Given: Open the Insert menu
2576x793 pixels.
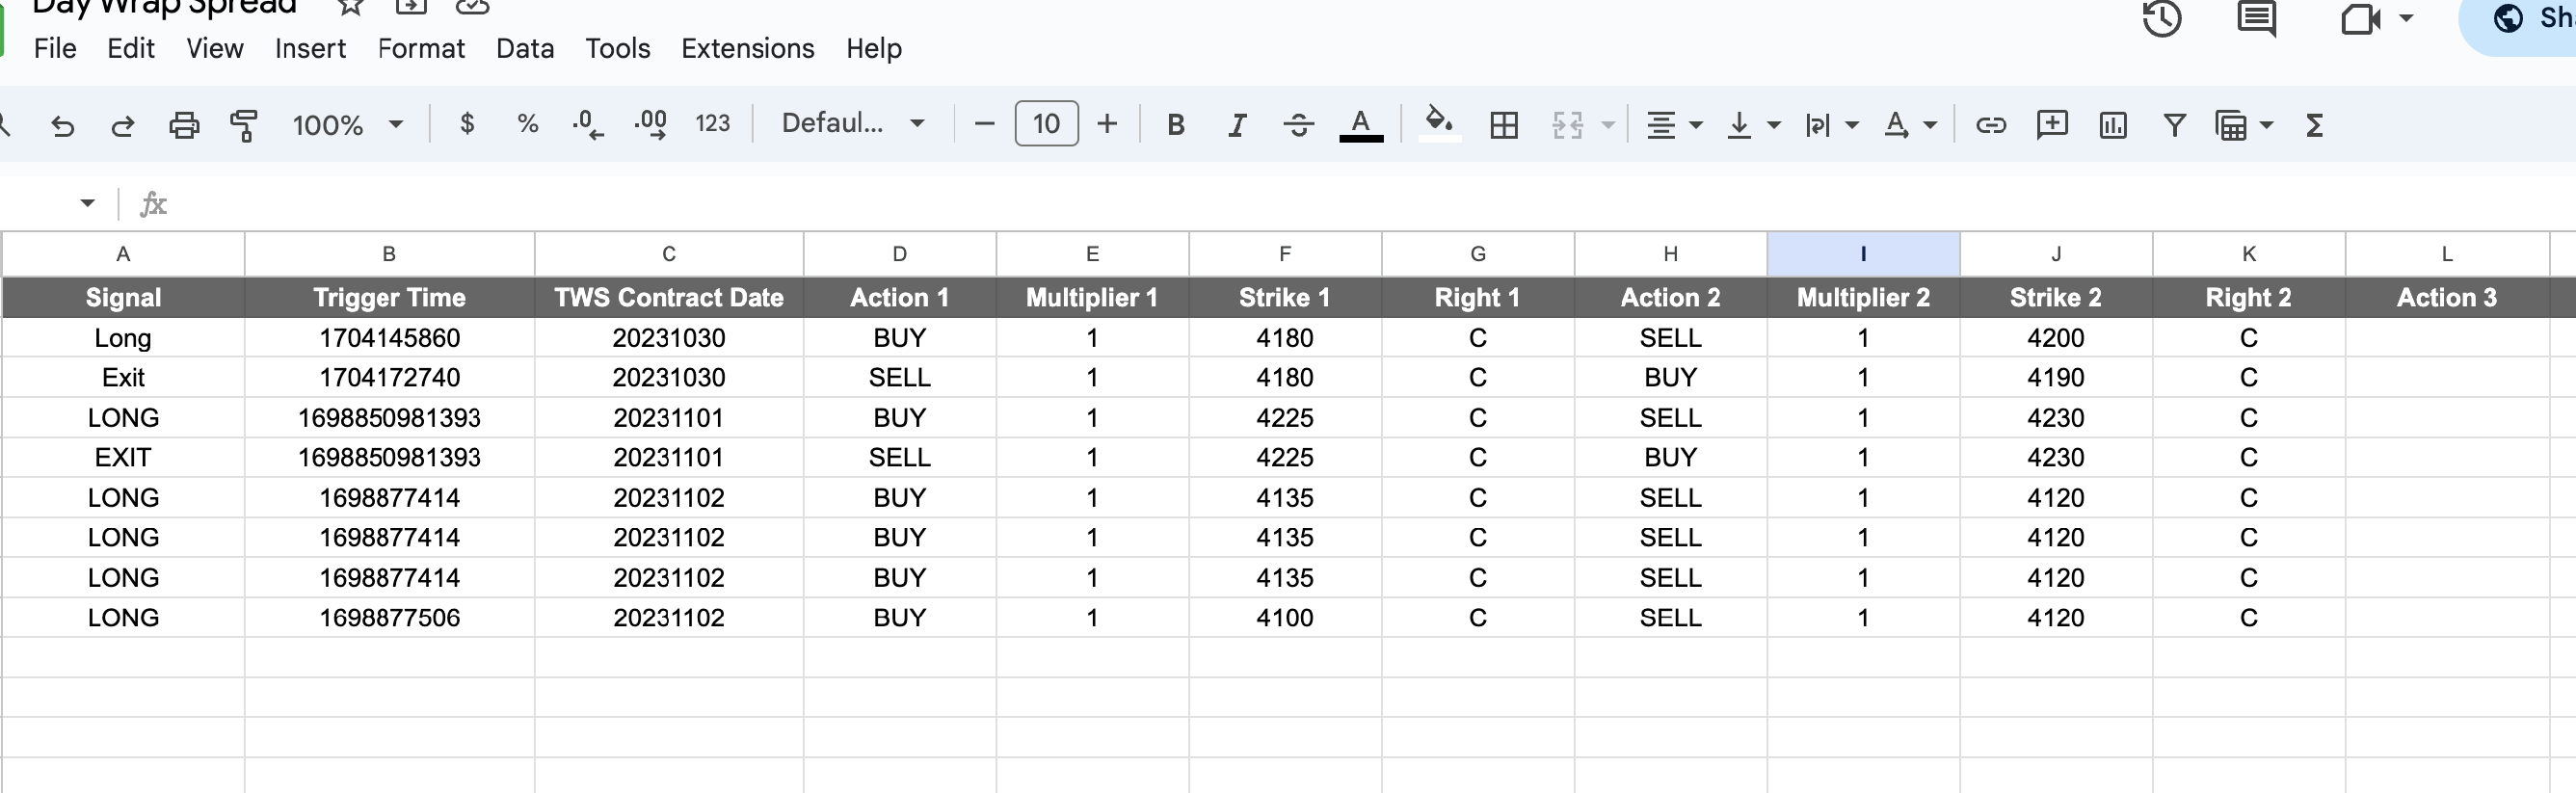Looking at the screenshot, I should point(310,48).
